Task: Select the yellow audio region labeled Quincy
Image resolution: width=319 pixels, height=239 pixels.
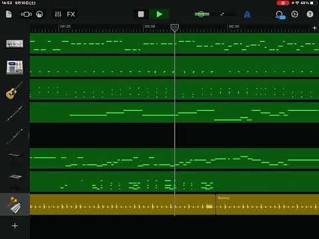Action: coord(267,204)
